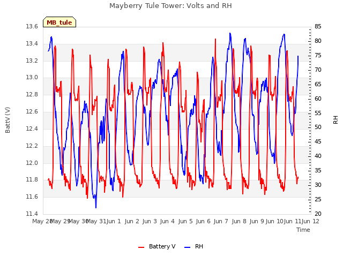Click the chart title 'Mayberry Tule Tower: Volts and RH'

pos(170,6)
